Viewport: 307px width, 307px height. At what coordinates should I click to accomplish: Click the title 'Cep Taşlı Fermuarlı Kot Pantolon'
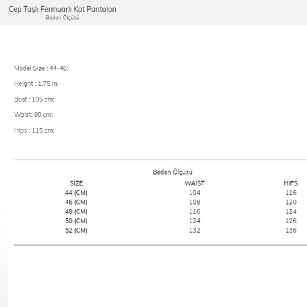62,9
